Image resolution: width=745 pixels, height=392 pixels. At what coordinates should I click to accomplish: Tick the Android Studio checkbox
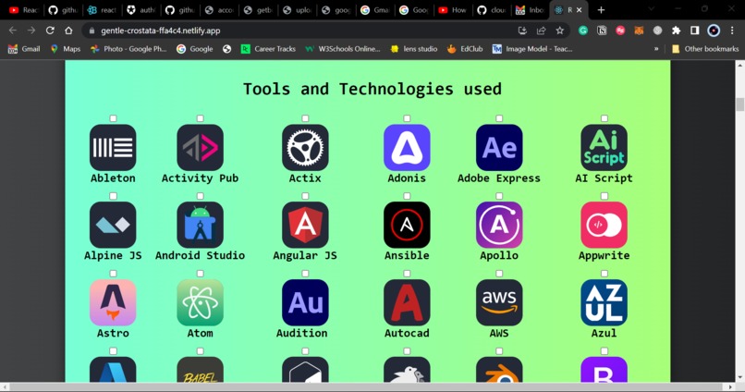200,196
